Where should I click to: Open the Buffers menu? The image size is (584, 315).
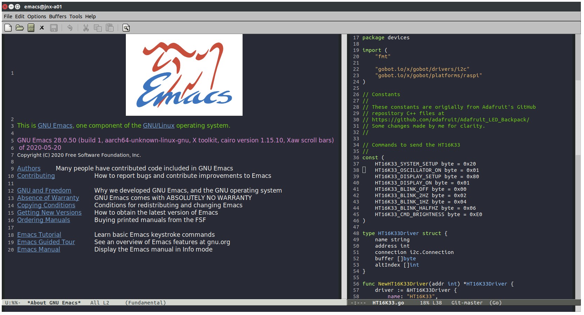57,16
